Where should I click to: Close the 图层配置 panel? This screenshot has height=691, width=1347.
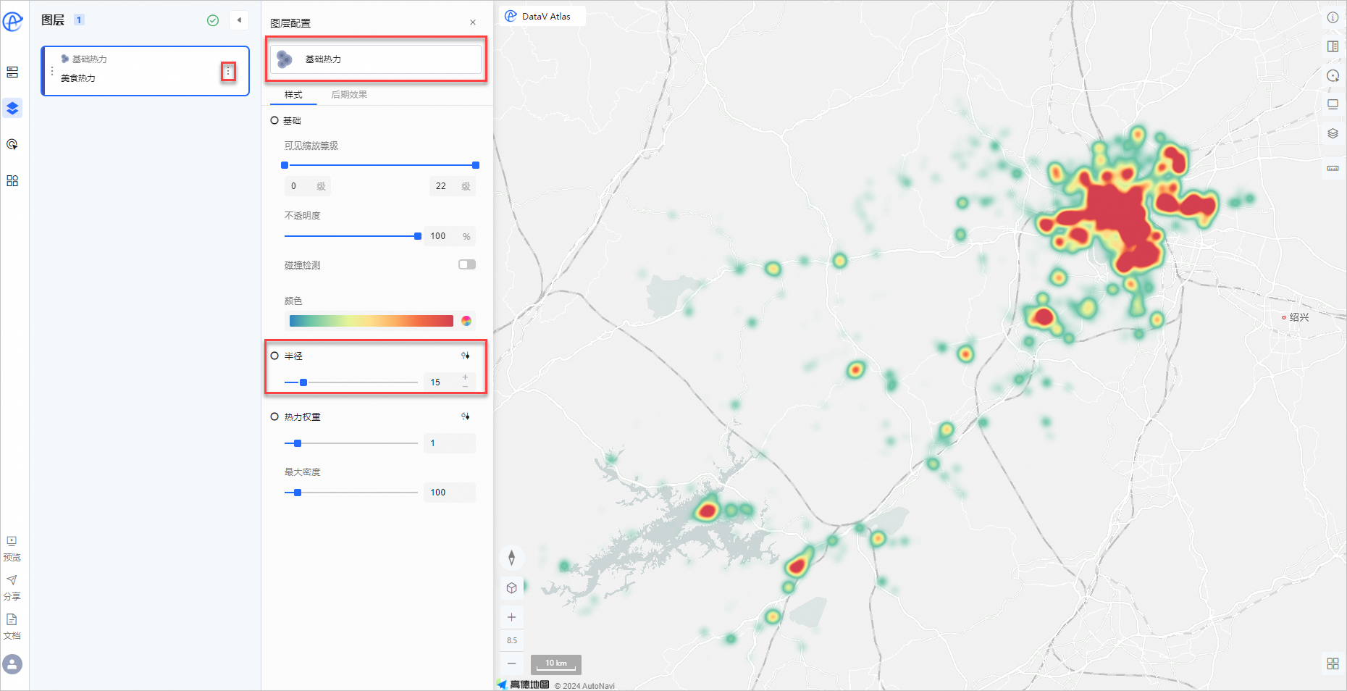(473, 22)
